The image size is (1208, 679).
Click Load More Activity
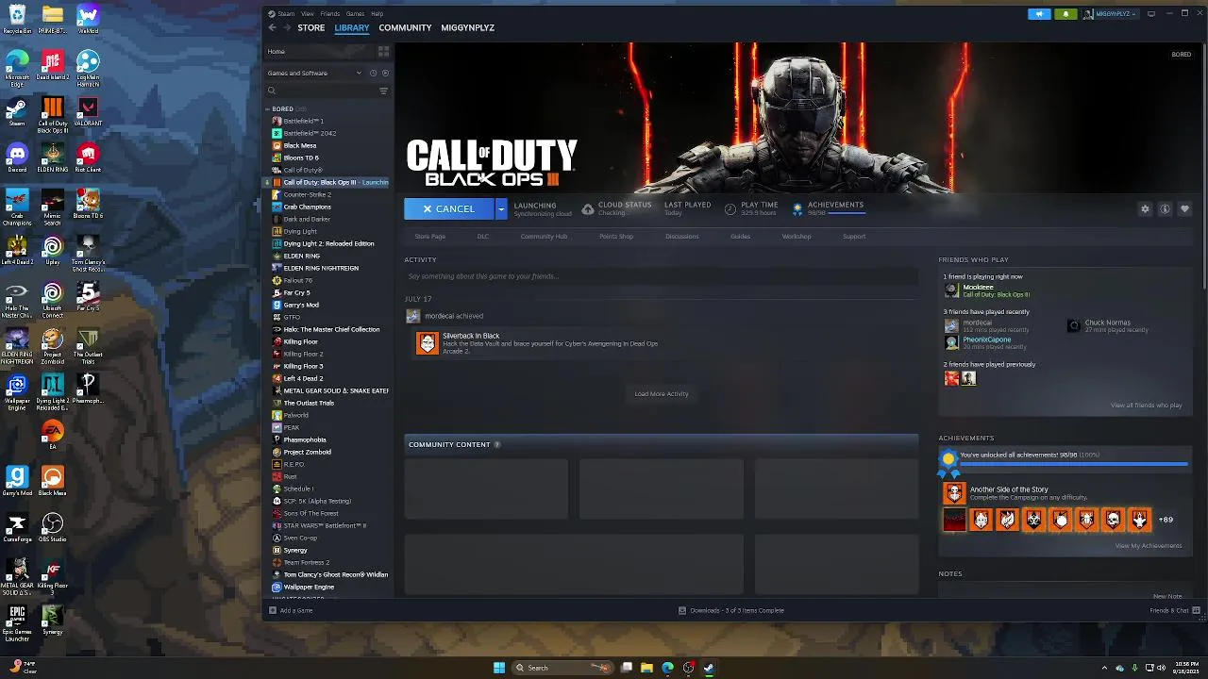(x=662, y=394)
